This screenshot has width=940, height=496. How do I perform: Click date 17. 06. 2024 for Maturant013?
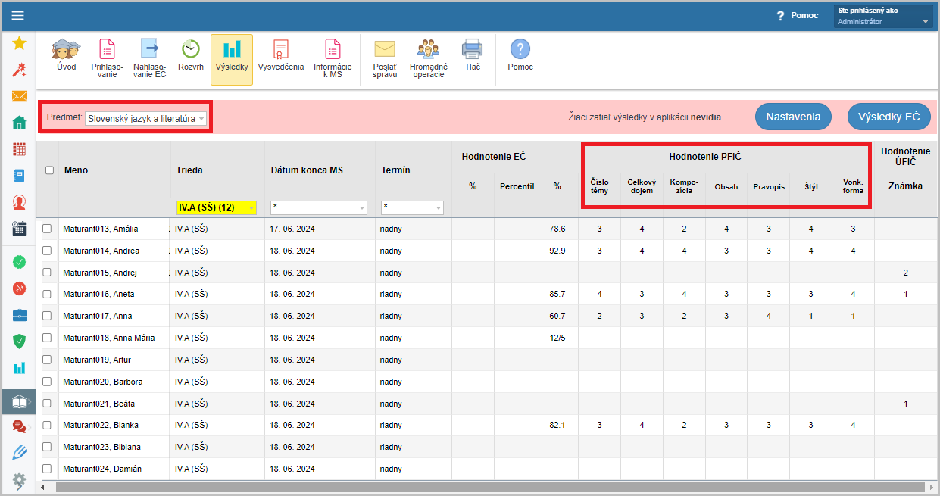coord(292,229)
